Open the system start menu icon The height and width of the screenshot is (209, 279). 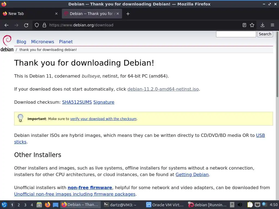click(4, 205)
